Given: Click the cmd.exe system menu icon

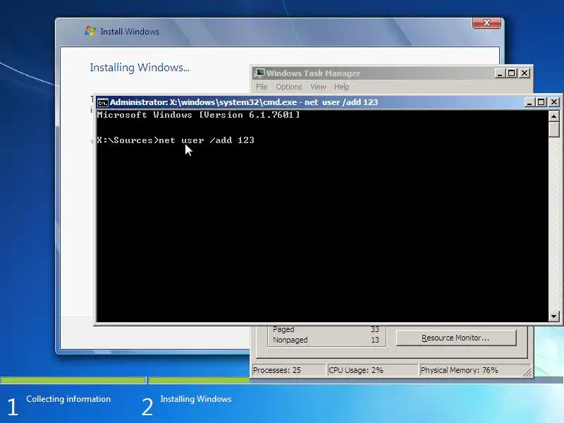Looking at the screenshot, I should tap(102, 102).
